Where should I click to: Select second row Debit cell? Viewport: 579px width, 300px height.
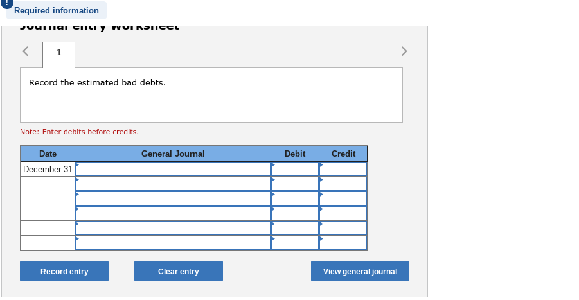295,184
